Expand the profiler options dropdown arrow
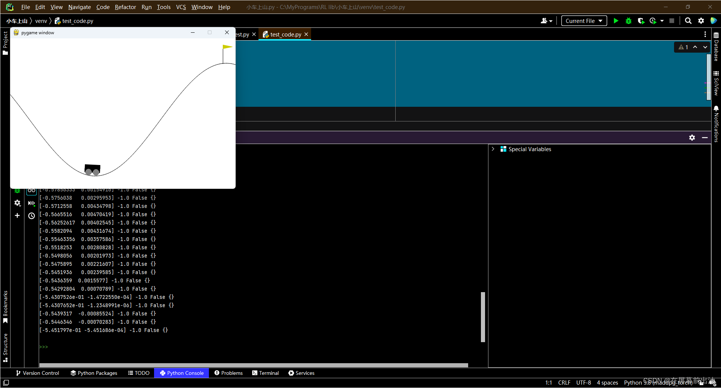This screenshot has height=388, width=721. tap(662, 21)
